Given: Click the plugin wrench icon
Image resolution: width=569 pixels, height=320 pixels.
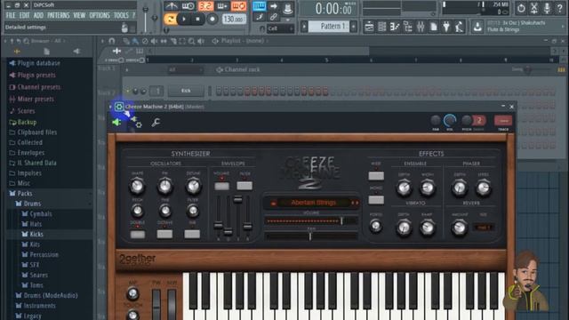Looking at the screenshot, I should pyautogui.click(x=156, y=123).
